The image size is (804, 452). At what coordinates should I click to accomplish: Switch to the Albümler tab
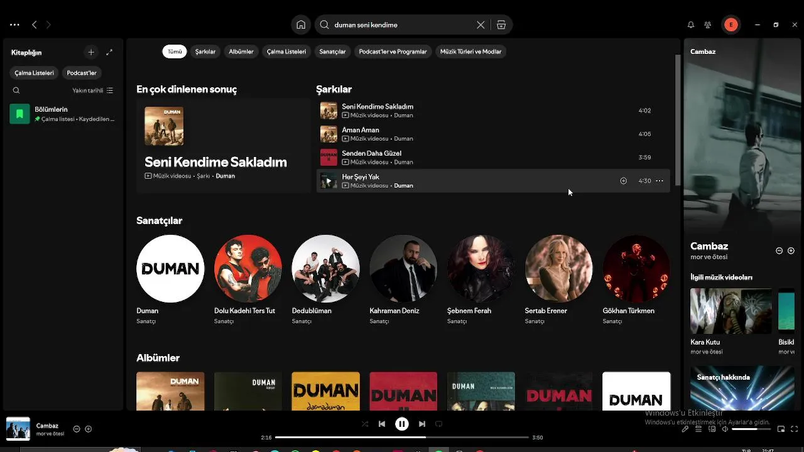click(241, 51)
